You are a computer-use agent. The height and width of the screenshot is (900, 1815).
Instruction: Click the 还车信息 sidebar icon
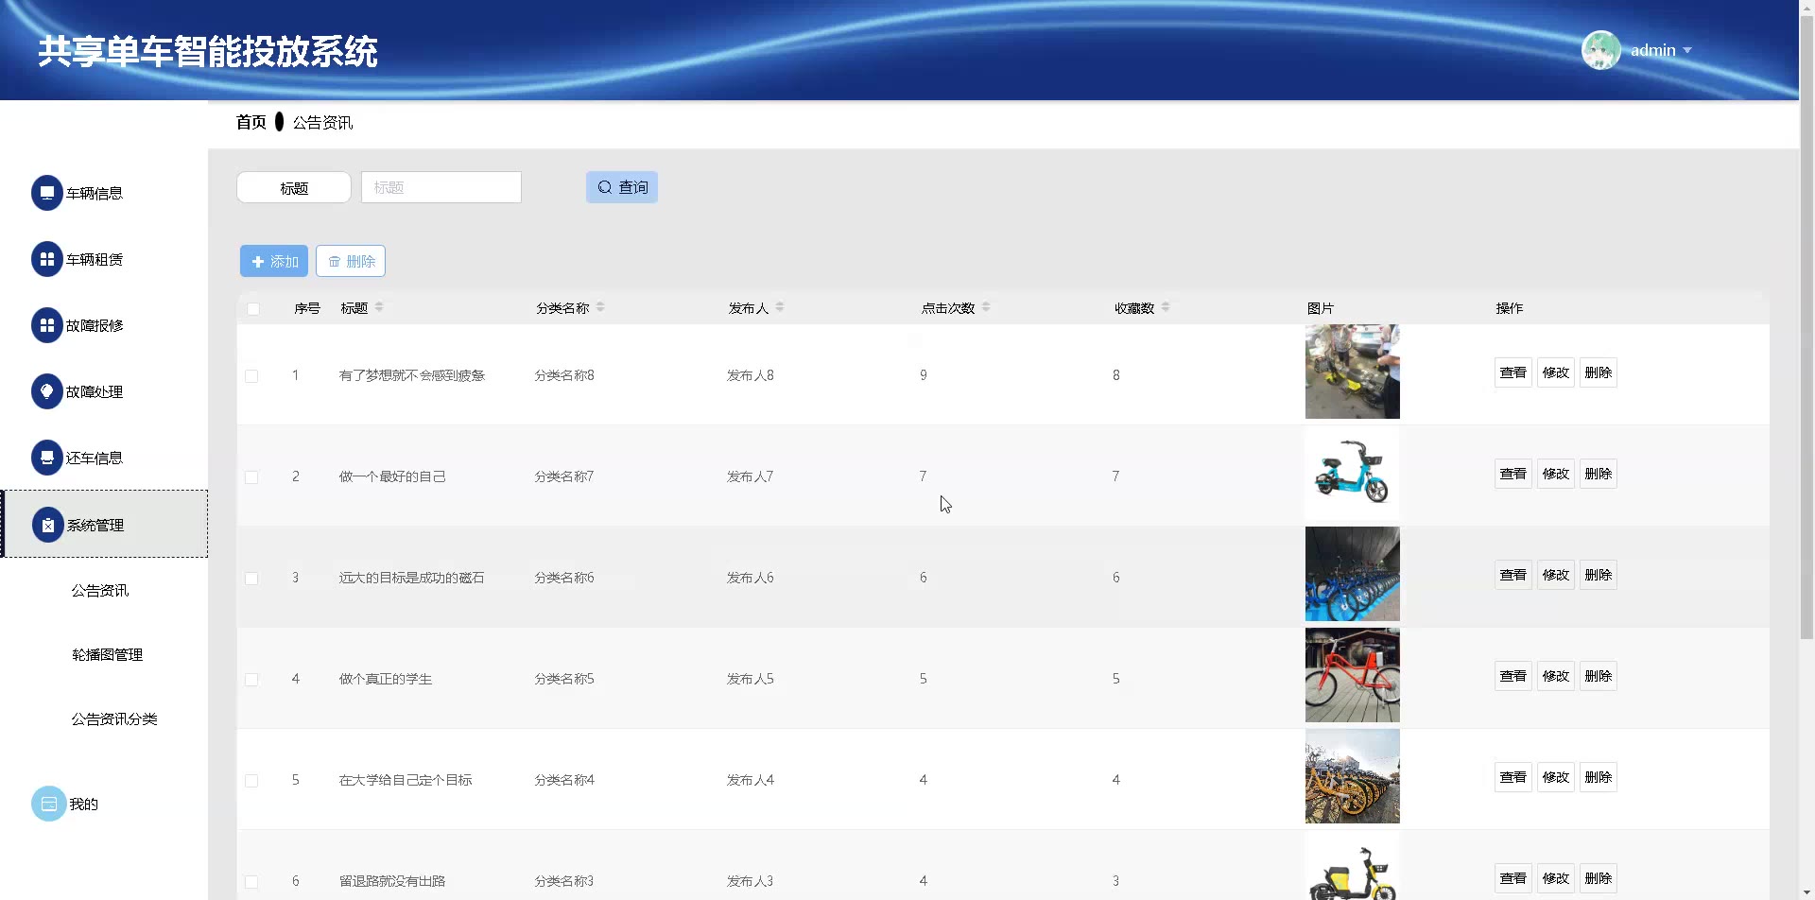pos(46,458)
